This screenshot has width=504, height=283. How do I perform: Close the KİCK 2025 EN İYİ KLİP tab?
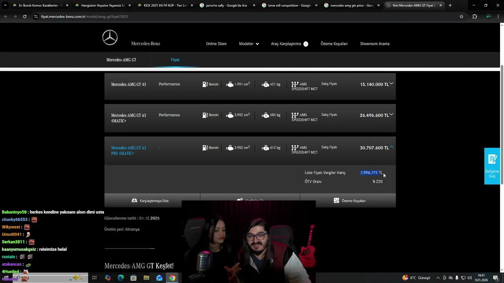click(192, 6)
